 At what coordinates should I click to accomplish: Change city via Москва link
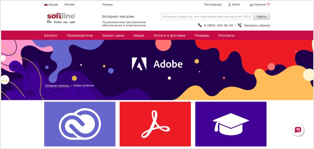pyautogui.click(x=70, y=4)
